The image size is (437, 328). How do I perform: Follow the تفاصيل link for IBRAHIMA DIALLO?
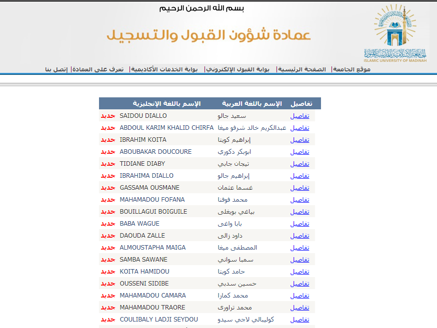click(x=299, y=176)
